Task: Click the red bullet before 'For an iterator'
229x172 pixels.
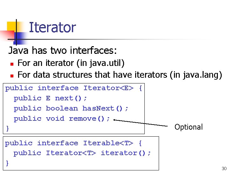Action: pyautogui.click(x=12, y=64)
